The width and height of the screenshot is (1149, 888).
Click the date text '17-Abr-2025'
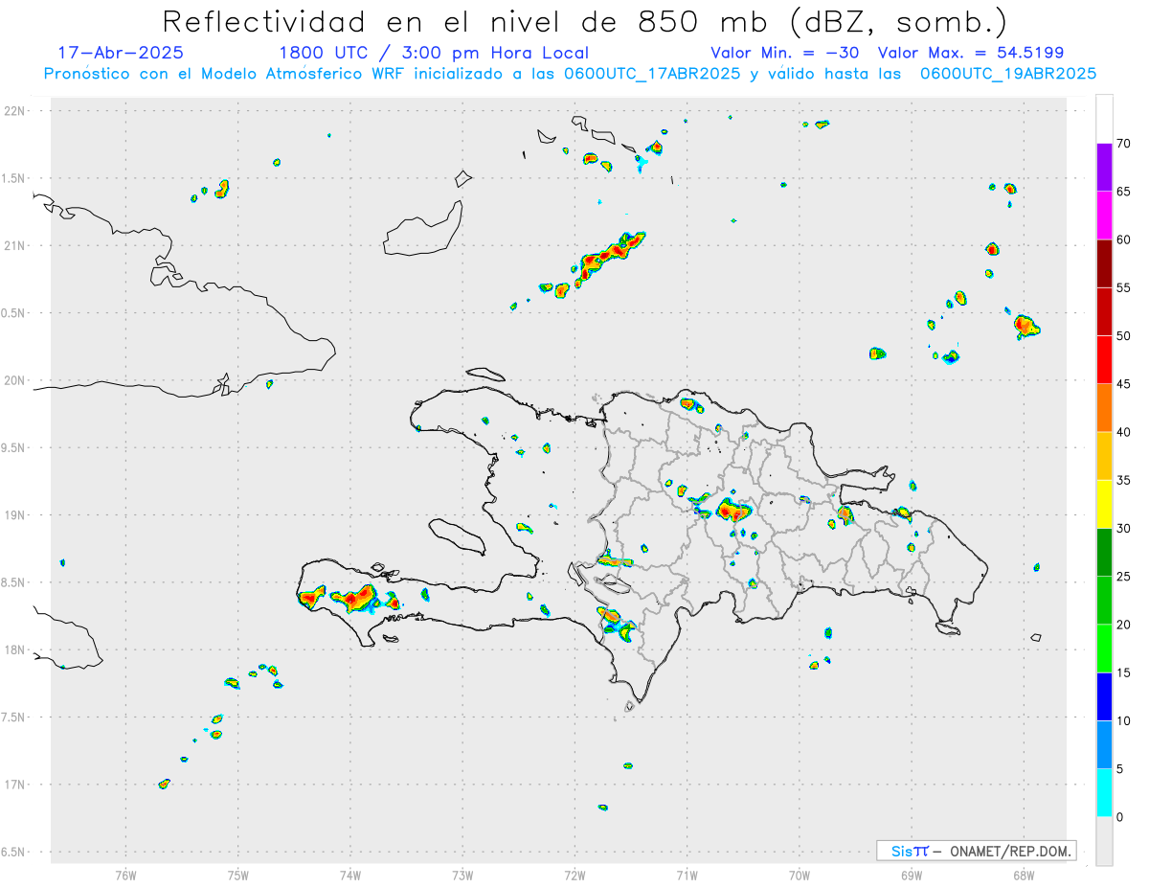[x=121, y=53]
